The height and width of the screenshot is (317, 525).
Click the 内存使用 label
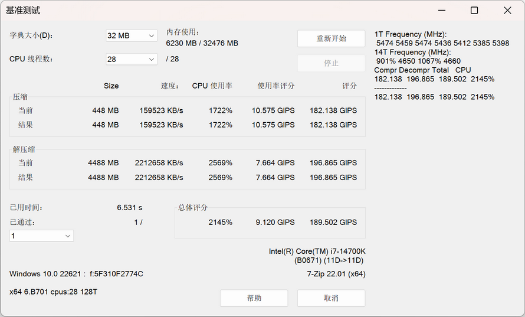[x=183, y=32]
